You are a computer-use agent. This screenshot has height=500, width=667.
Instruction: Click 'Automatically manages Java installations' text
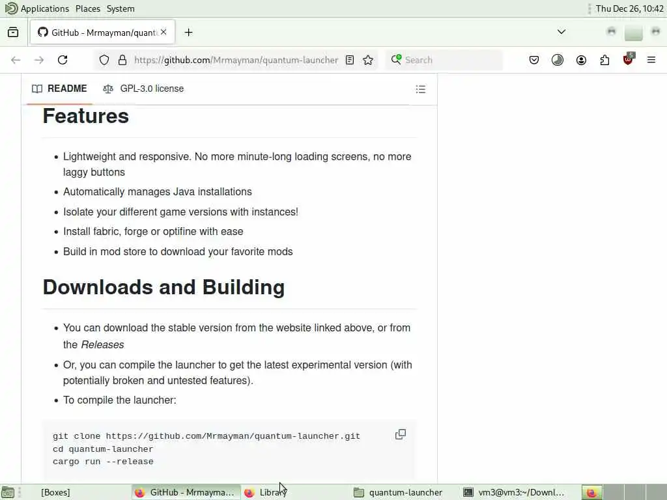(x=158, y=192)
